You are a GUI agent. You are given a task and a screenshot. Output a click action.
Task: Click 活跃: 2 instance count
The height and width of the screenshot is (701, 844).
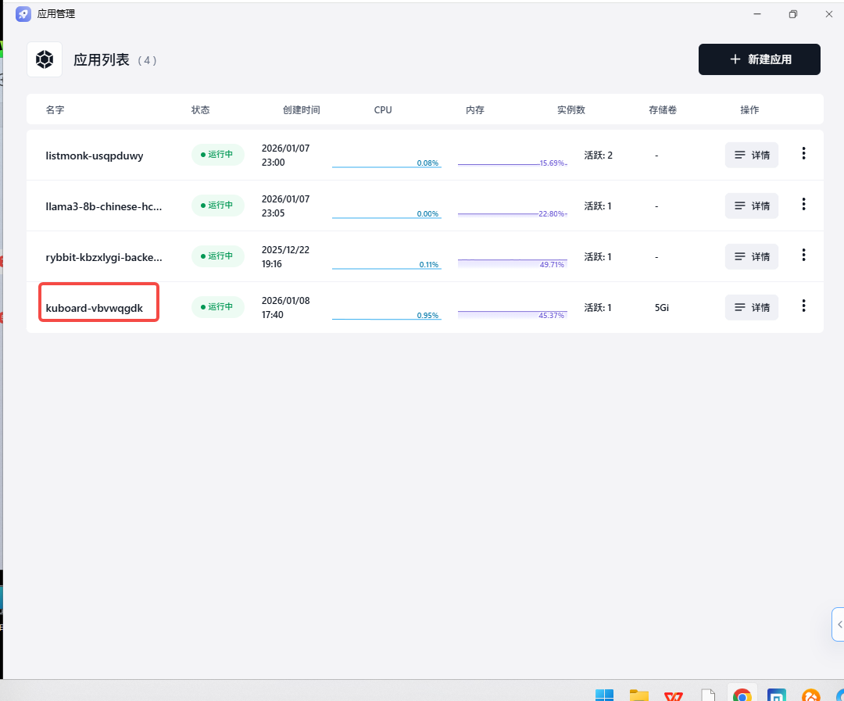pyautogui.click(x=598, y=155)
